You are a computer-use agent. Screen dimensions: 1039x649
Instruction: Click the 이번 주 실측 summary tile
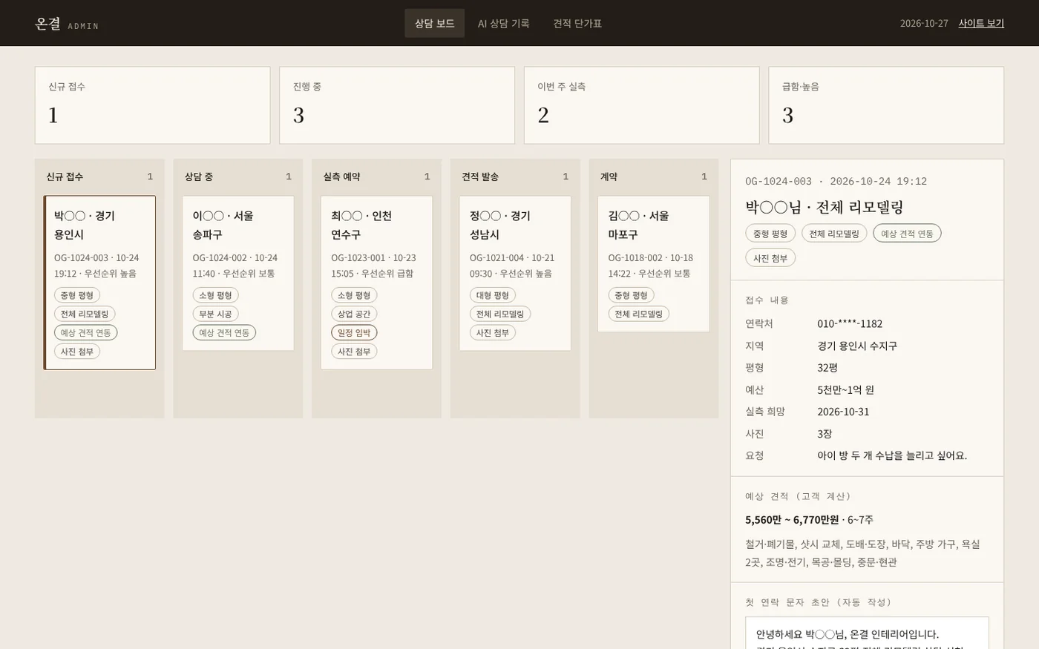[x=641, y=105]
